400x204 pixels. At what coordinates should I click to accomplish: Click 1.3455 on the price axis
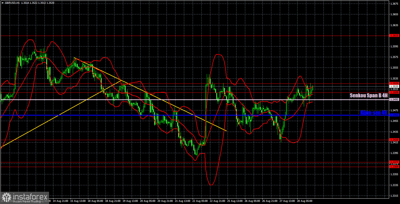(x=394, y=121)
